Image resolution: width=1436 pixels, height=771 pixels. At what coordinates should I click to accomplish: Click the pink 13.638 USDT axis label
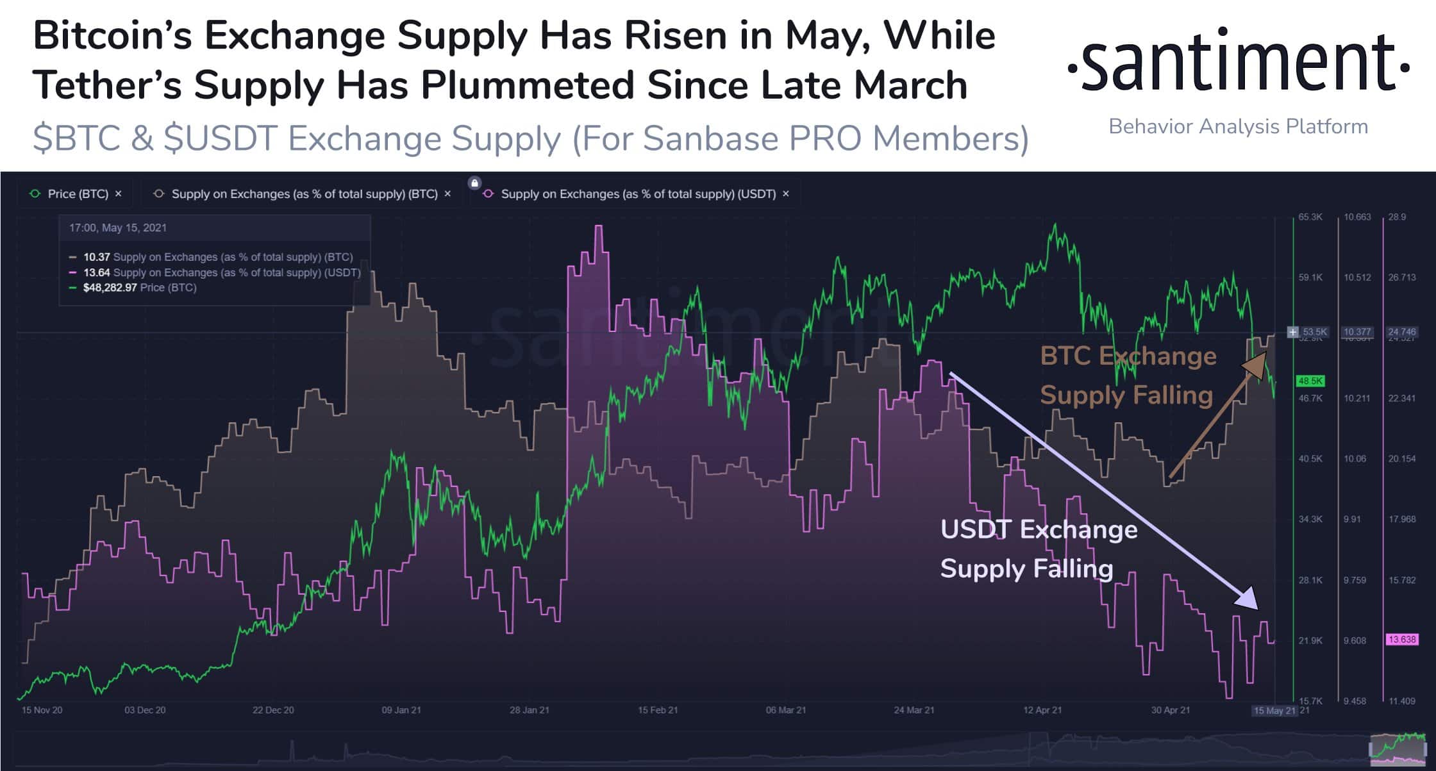pyautogui.click(x=1401, y=640)
